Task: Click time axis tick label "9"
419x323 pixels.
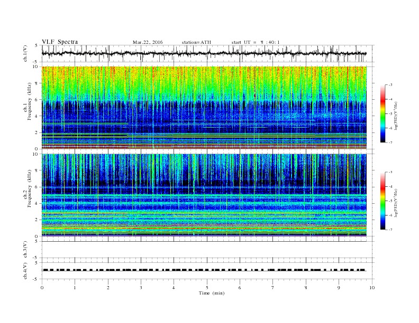Action: (x=339, y=288)
